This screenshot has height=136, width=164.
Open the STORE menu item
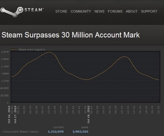(61, 11)
